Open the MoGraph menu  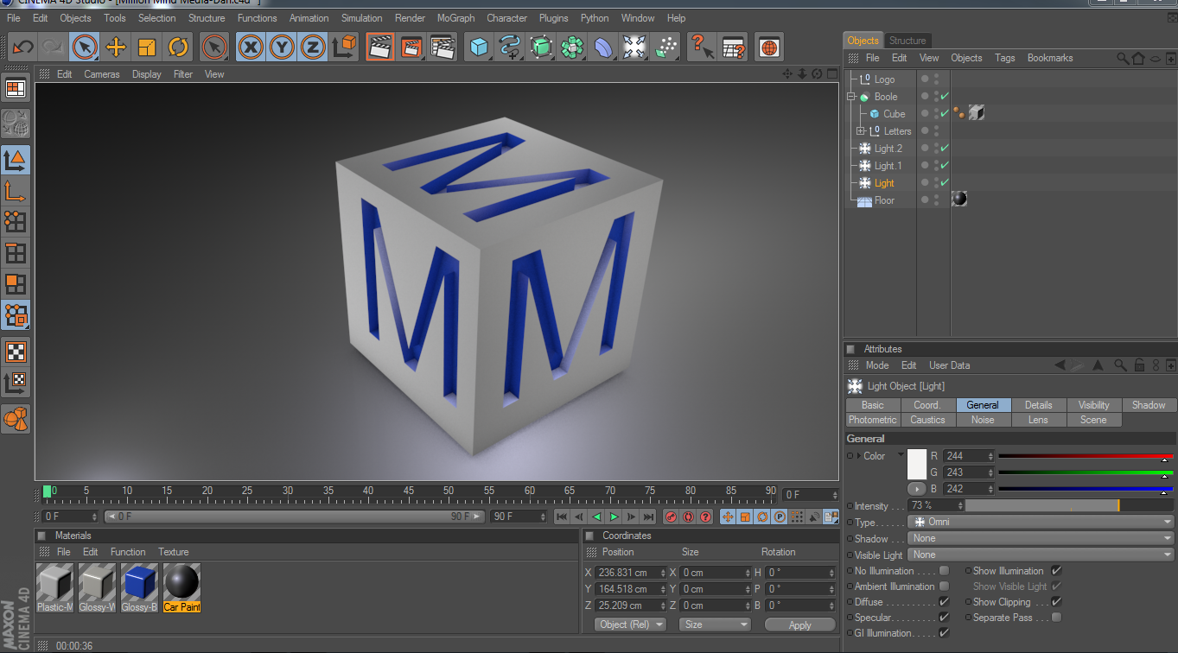point(455,18)
